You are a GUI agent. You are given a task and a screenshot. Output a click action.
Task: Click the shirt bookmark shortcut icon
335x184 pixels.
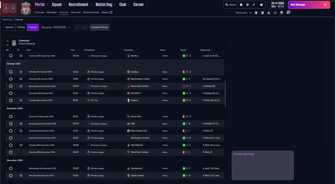256,13
